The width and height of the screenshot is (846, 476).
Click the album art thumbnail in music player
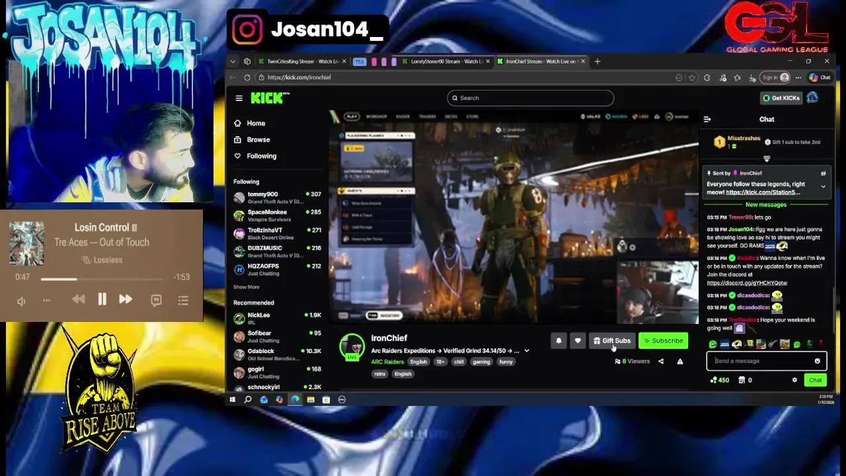click(27, 243)
